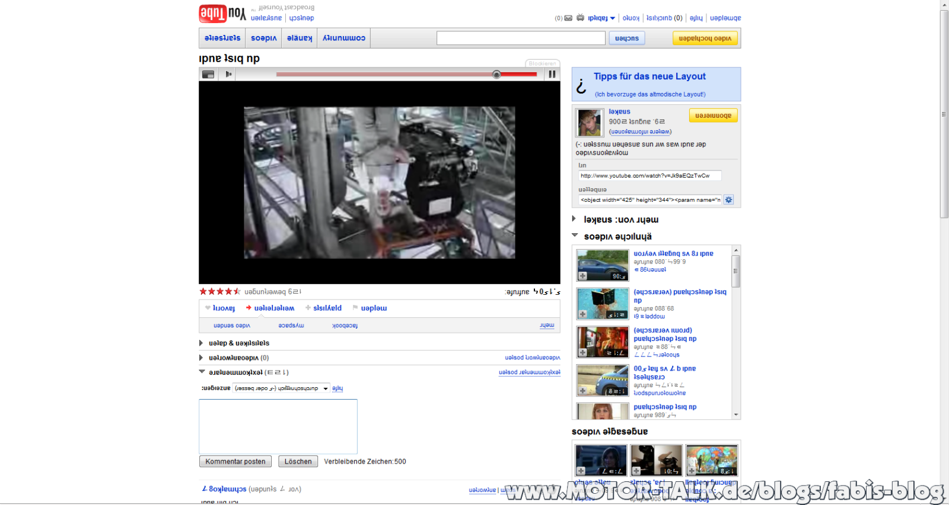Add the book-reading video thumbnail to quicklist

pyautogui.click(x=583, y=314)
